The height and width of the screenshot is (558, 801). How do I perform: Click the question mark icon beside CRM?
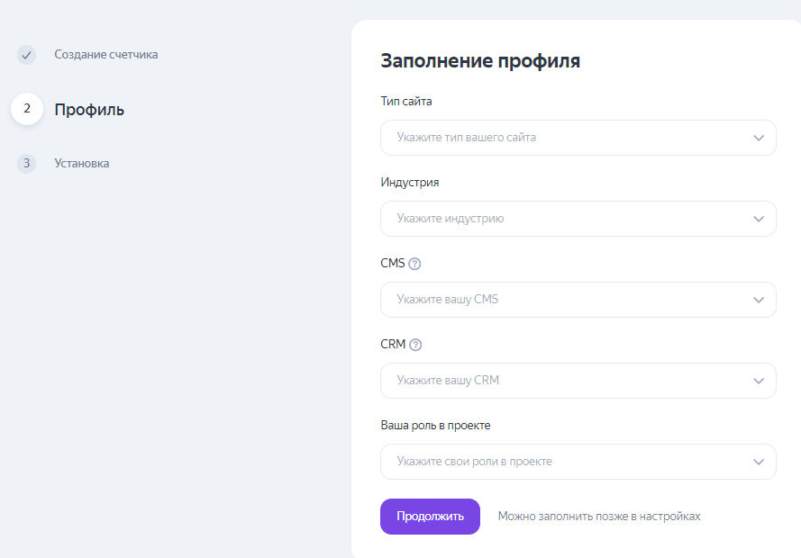point(415,345)
